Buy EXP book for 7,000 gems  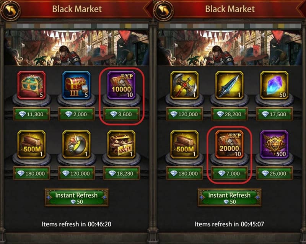[229, 173]
